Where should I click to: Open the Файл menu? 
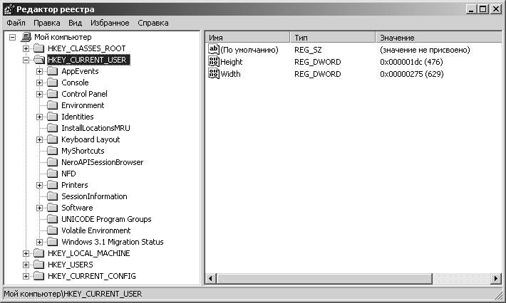tap(16, 23)
